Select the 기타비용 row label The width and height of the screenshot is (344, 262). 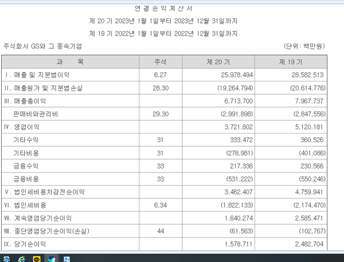[26, 153]
